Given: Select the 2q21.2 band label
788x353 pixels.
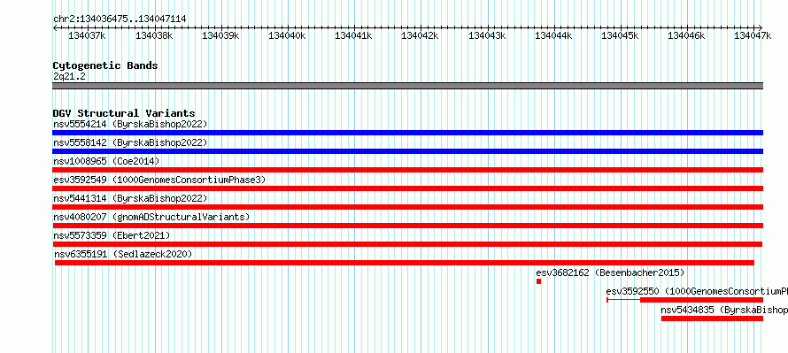Looking at the screenshot, I should click(x=69, y=76).
